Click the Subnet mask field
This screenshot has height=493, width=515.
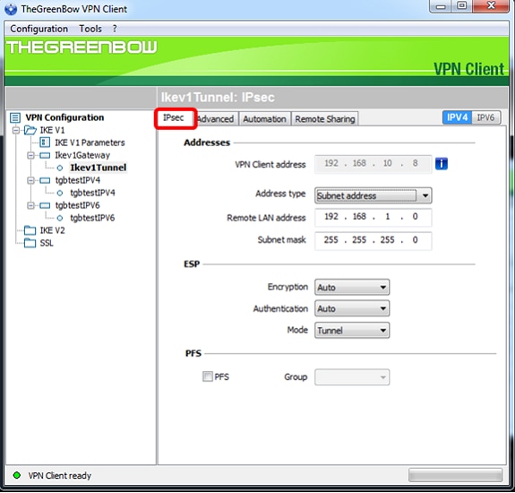point(373,240)
